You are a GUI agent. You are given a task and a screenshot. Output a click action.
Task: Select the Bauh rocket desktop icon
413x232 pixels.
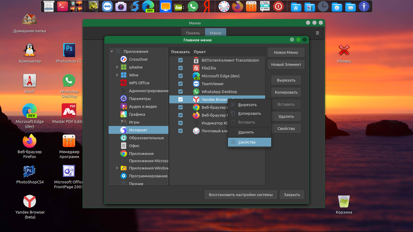click(30, 84)
